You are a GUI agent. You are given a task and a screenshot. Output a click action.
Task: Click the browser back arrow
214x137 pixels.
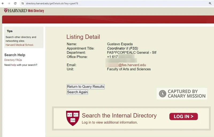pyautogui.click(x=3, y=3)
